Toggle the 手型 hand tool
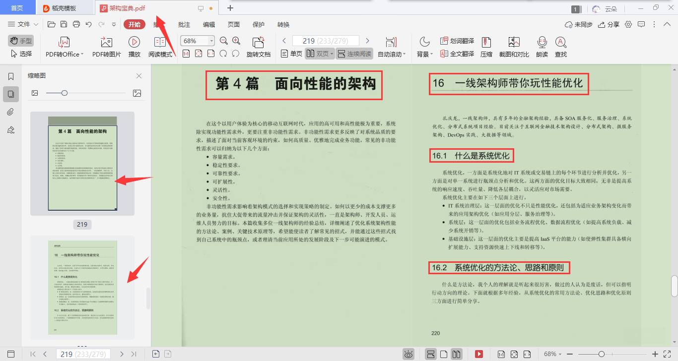 coord(20,41)
